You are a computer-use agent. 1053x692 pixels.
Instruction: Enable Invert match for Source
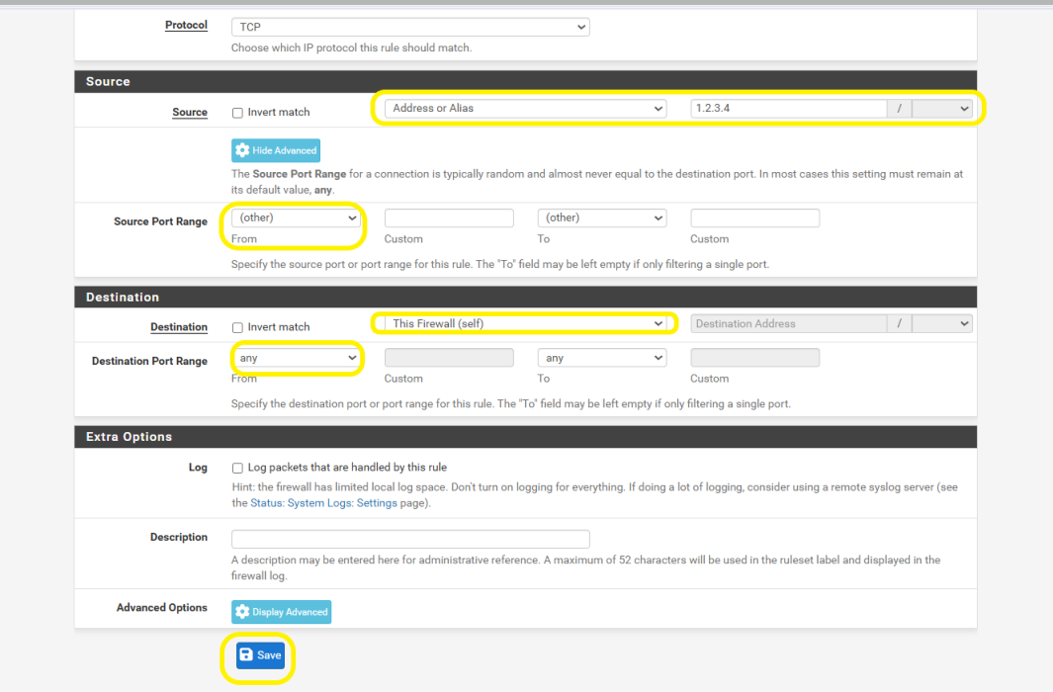pyautogui.click(x=237, y=113)
